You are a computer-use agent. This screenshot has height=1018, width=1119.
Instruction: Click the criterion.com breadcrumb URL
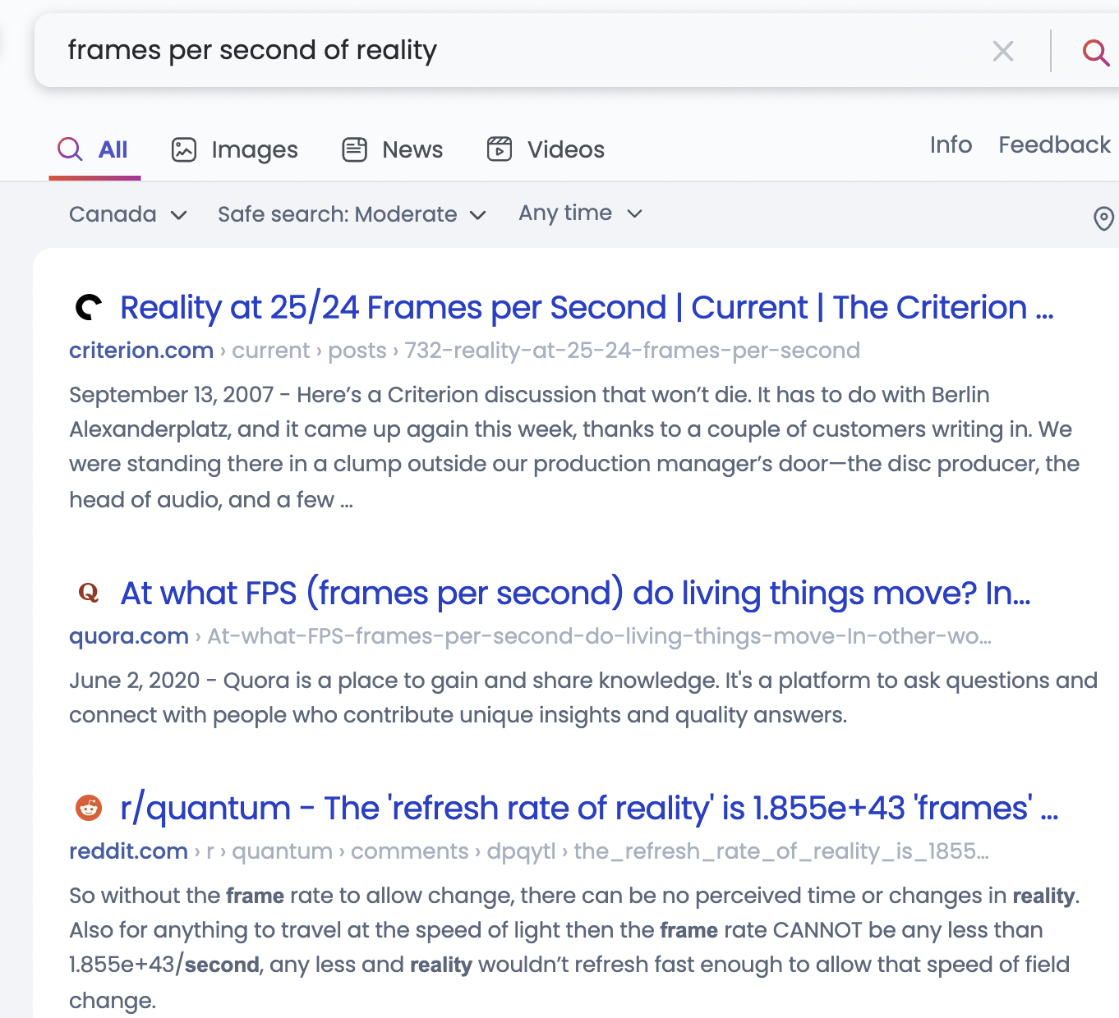tap(464, 351)
